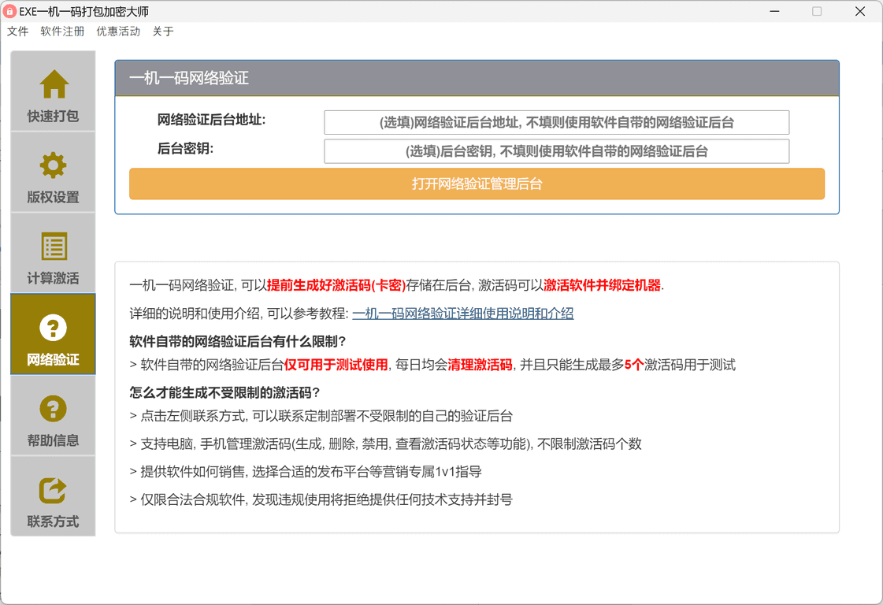Open the 一机一码网络验证详细使用说明和介绍 tutorial link

tap(462, 314)
